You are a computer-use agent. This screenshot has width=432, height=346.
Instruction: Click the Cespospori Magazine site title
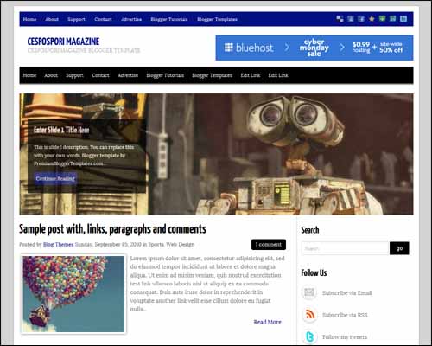[x=63, y=42]
